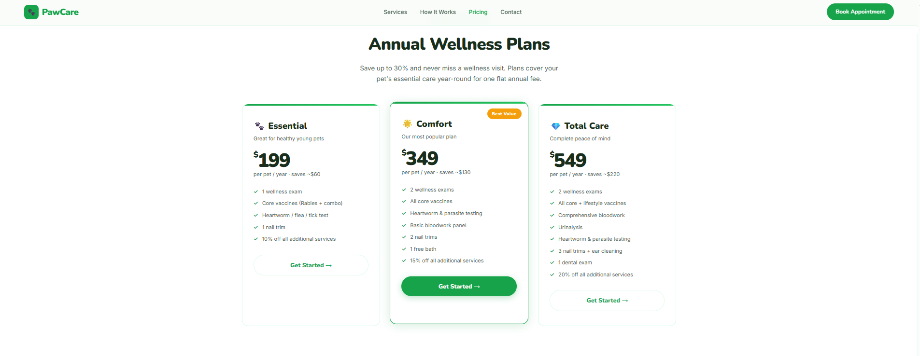Get Started on the Essential plan
The image size is (920, 356).
311,265
